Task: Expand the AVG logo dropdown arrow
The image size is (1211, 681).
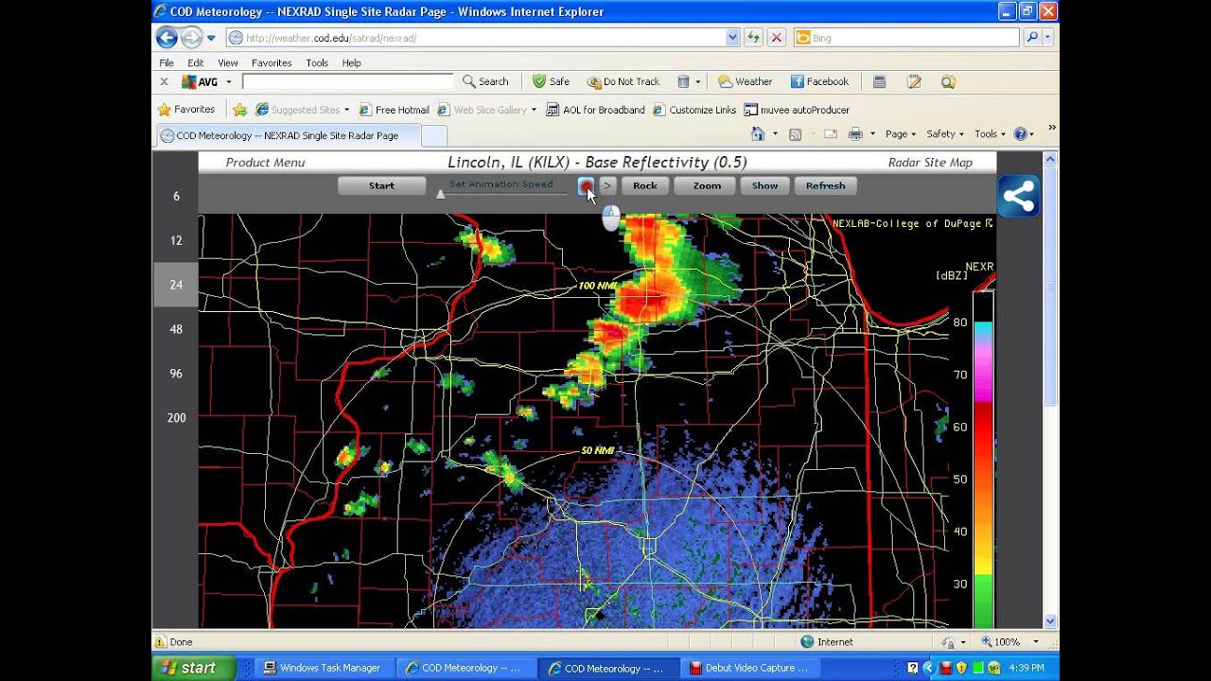Action: pos(228,81)
